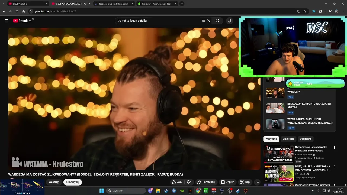This screenshot has height=195, width=347.
Task: Open the Windows Start menu
Action: tap(102, 191)
